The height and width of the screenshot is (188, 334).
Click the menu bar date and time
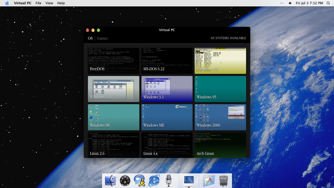tap(309, 3)
